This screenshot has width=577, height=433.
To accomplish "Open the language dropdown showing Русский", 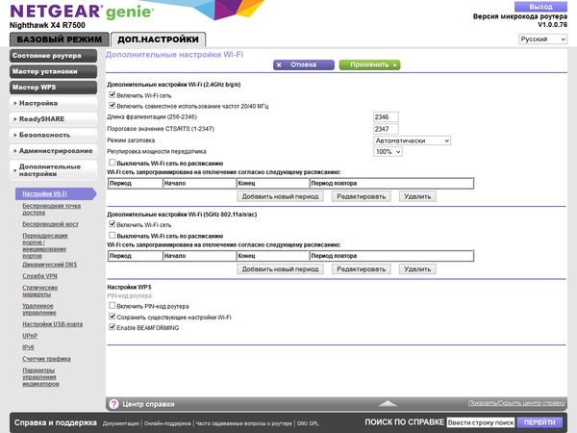I will 542,39.
